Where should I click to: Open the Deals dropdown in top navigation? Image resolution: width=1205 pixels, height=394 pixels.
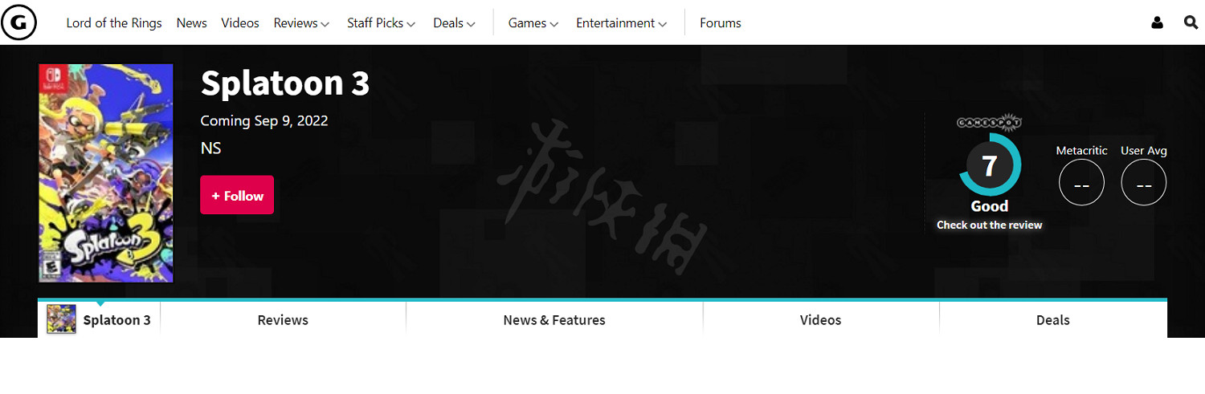tap(454, 23)
